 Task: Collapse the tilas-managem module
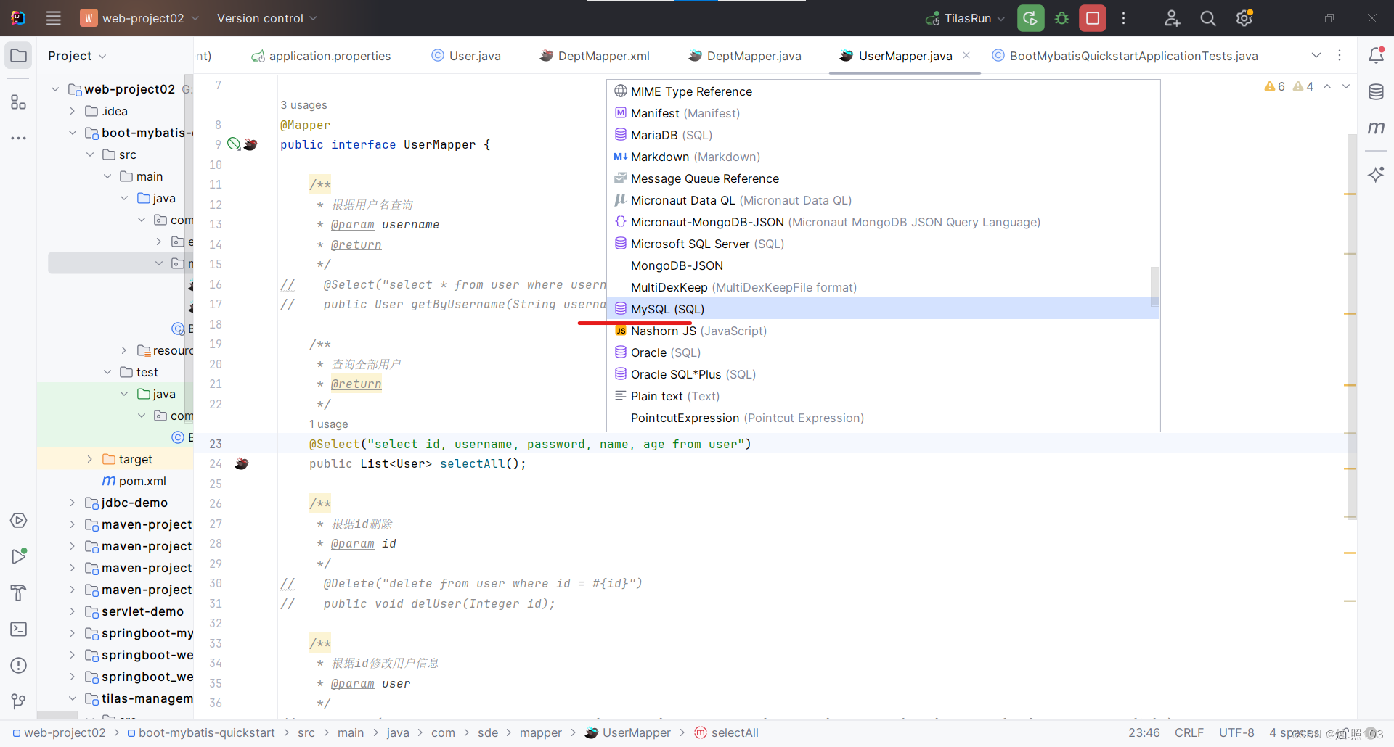[73, 698]
